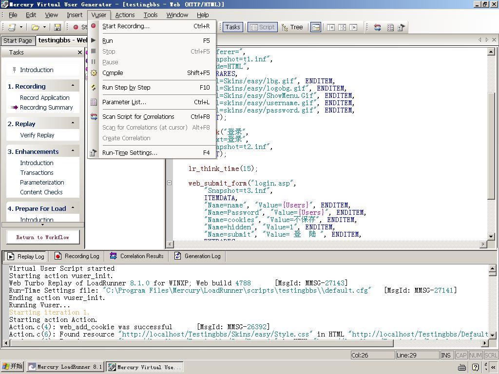Image resolution: width=499 pixels, height=374 pixels.
Task: Click the Tasks pane scroll-down arrow
Action: pyautogui.click(x=43, y=224)
